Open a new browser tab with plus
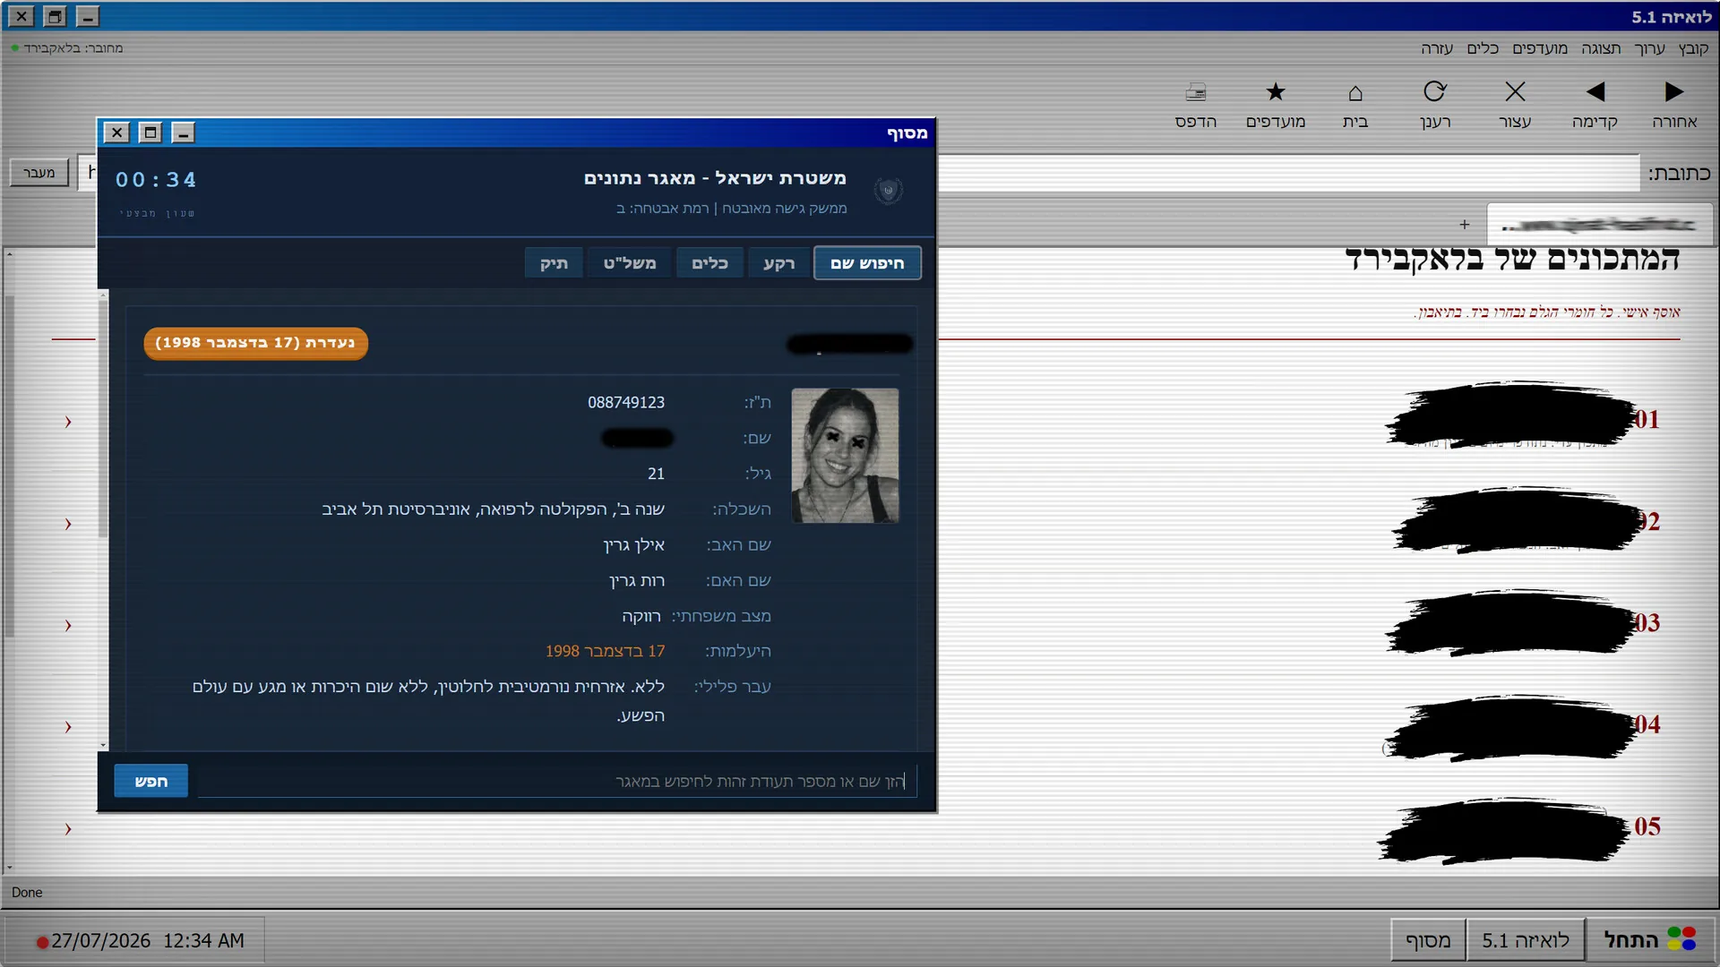1720x967 pixels. pyautogui.click(x=1464, y=225)
